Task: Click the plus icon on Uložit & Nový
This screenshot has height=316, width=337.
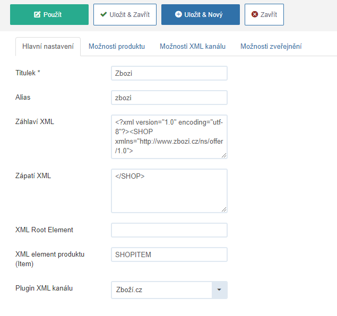Action: 178,14
